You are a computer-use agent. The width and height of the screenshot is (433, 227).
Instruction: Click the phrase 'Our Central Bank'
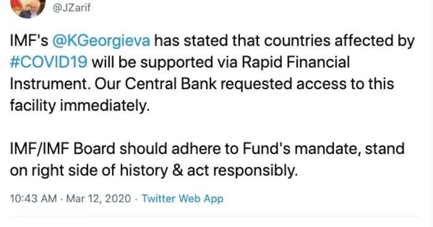coord(156,84)
